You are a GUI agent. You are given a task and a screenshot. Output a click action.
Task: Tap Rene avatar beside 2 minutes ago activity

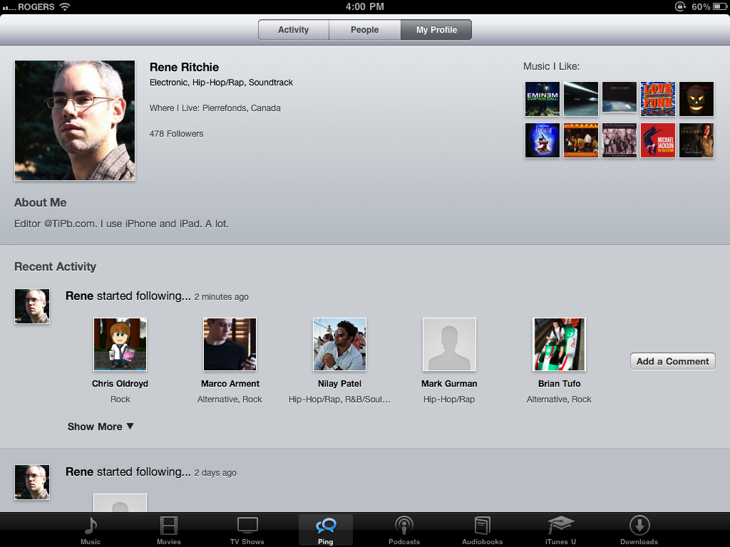click(32, 306)
